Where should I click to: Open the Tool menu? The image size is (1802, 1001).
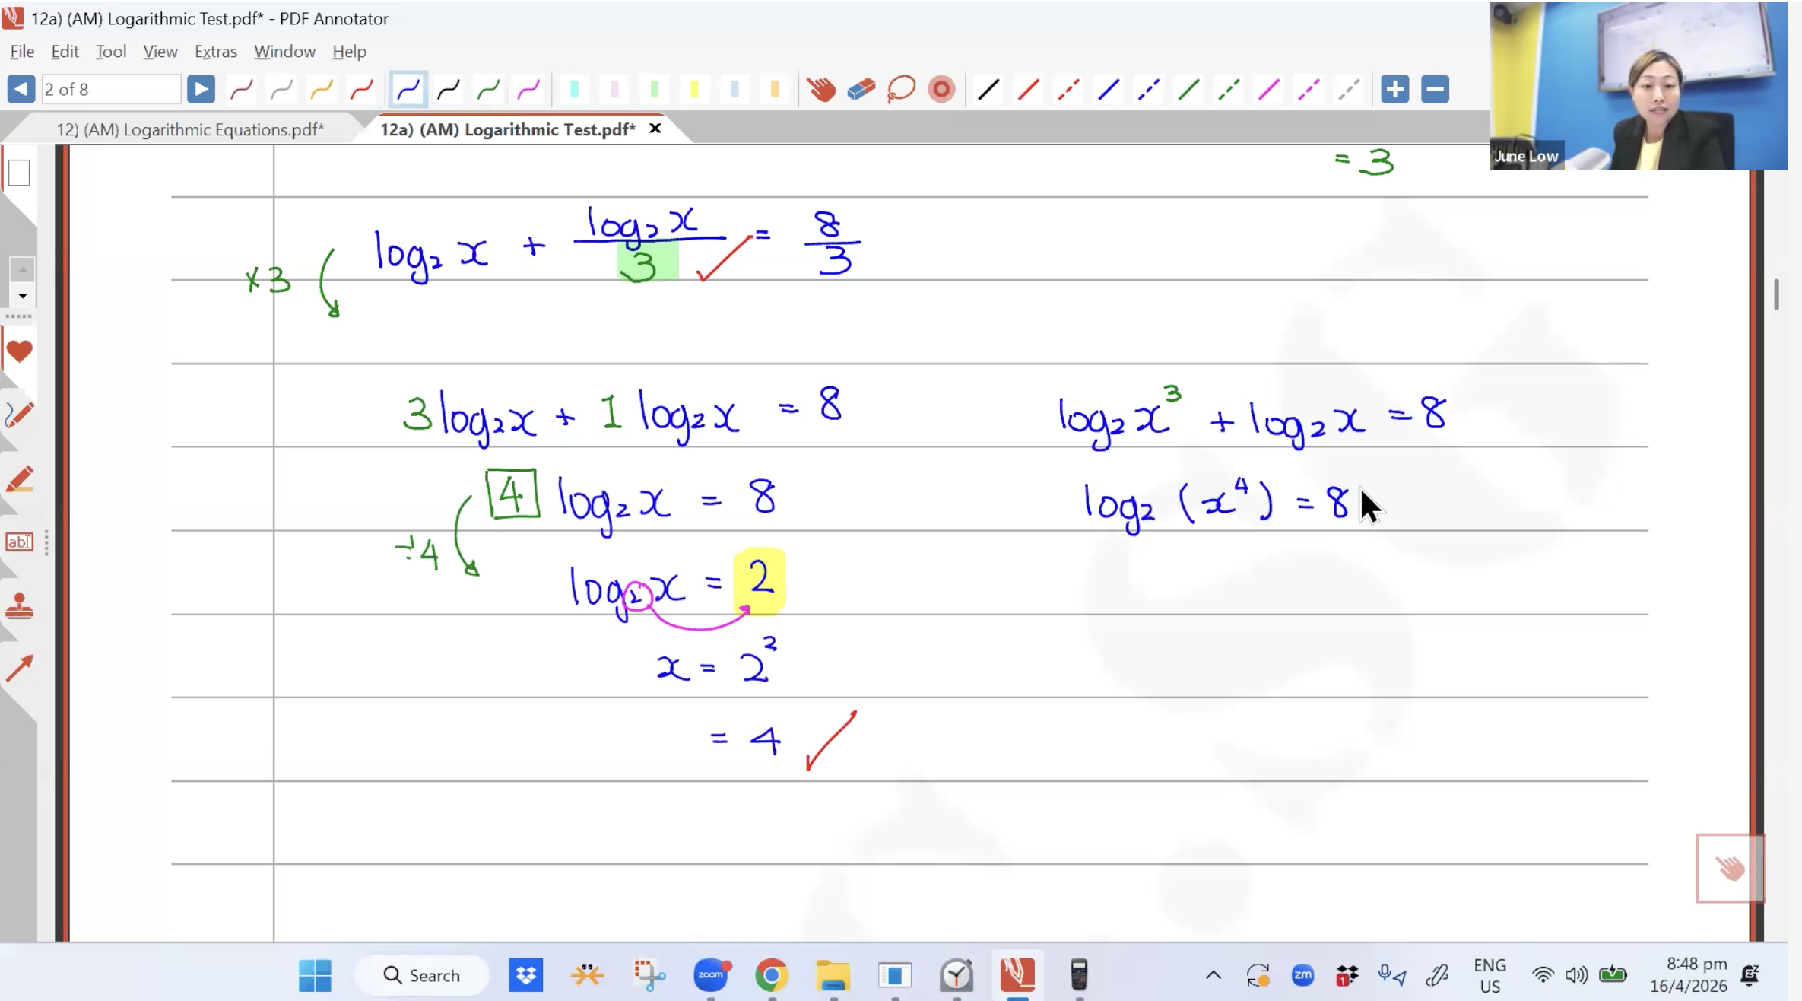point(111,52)
